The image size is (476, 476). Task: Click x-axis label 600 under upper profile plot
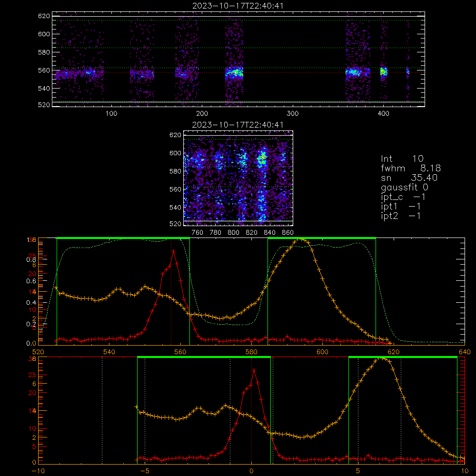[322, 352]
